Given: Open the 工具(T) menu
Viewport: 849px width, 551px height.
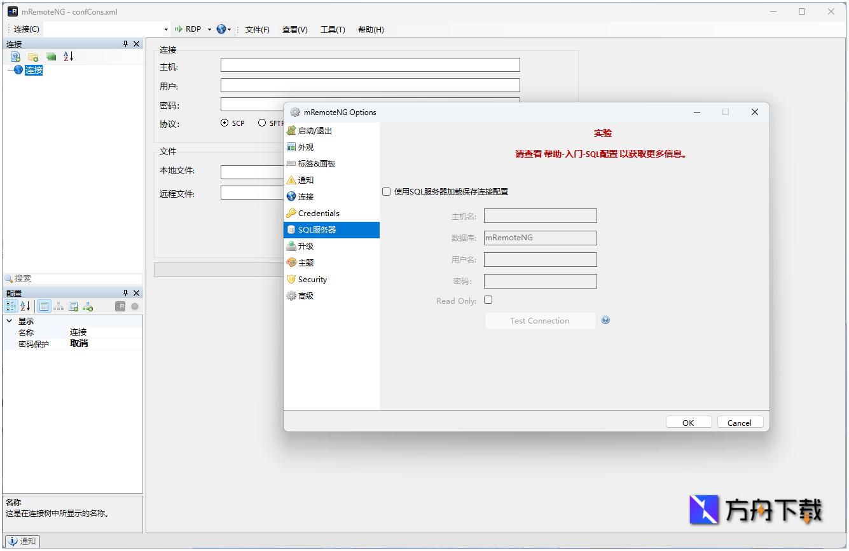Looking at the screenshot, I should tap(333, 30).
